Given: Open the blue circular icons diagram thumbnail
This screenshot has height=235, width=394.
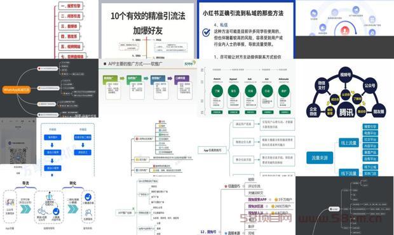Looking at the screenshot, I should point(344,29).
